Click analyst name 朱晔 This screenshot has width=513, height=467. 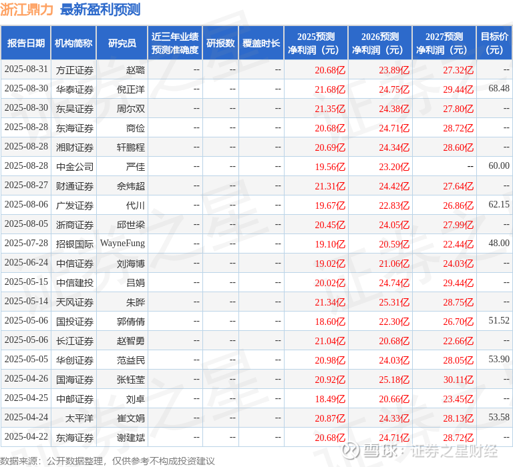136,302
